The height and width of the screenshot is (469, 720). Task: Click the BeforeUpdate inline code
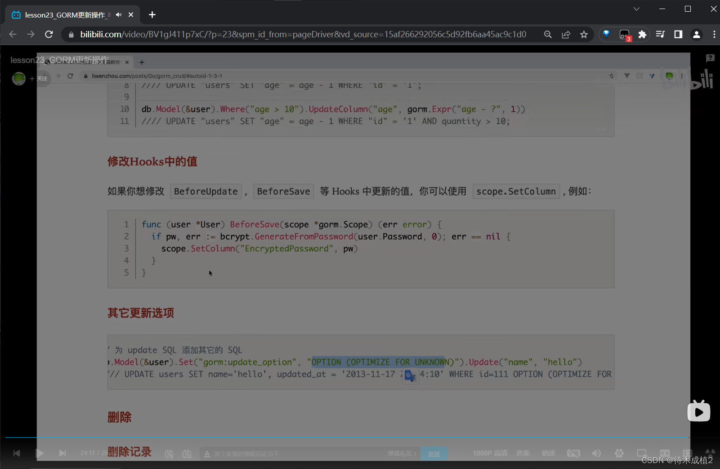pos(206,192)
